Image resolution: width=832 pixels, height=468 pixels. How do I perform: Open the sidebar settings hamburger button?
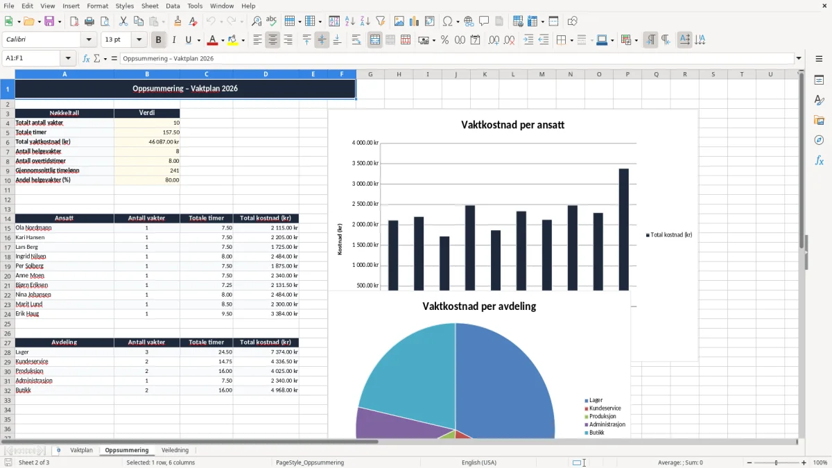819,59
